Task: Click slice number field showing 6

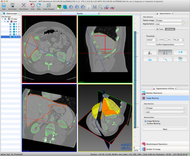Action: (136, 147)
